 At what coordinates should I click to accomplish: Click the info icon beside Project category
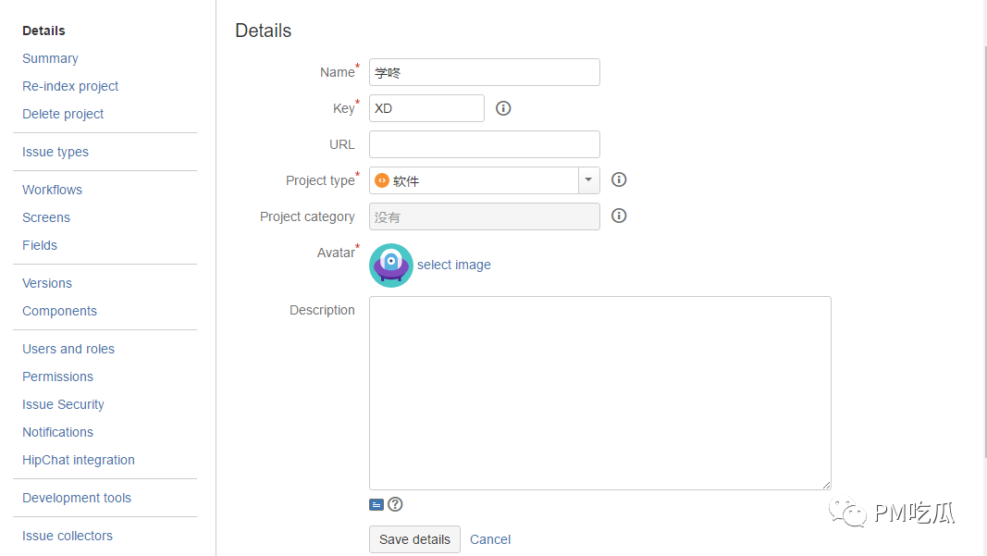[x=620, y=216]
